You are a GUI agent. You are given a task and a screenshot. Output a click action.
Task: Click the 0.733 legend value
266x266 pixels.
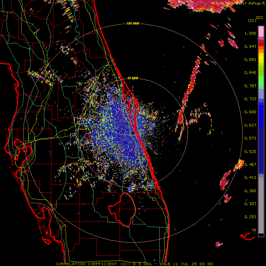250,99
